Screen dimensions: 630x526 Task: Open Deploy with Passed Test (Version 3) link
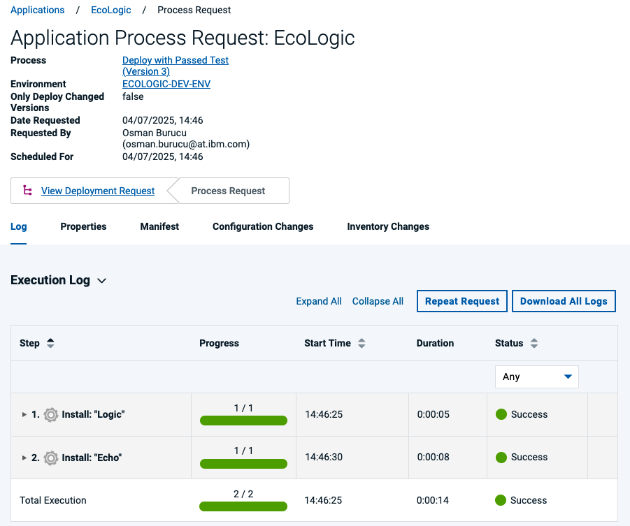coord(176,66)
